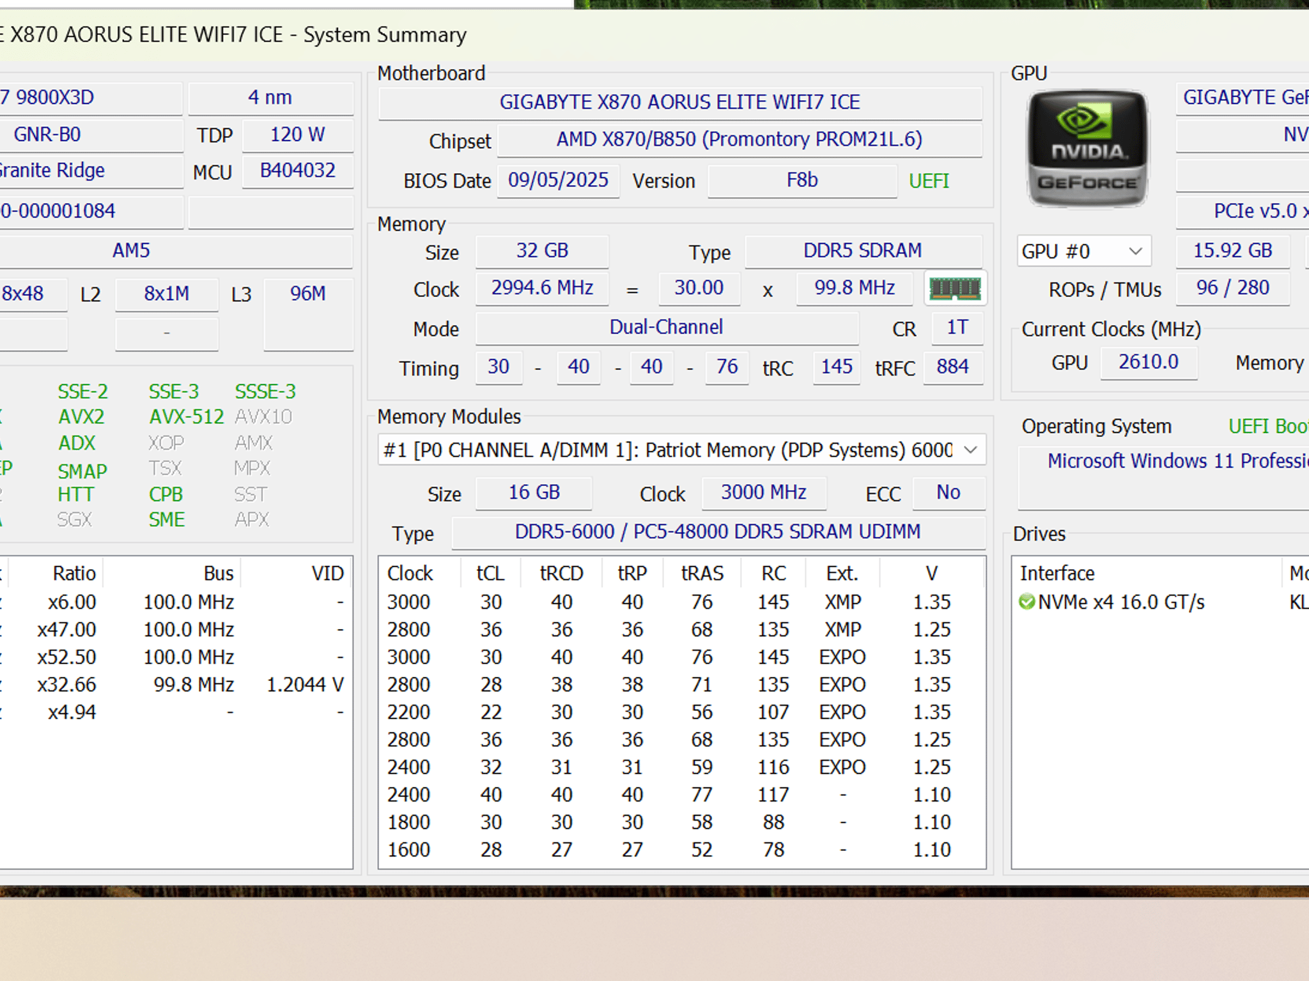Select the 2200 MHz EXPO timing row
This screenshot has height=981, width=1309.
click(681, 712)
